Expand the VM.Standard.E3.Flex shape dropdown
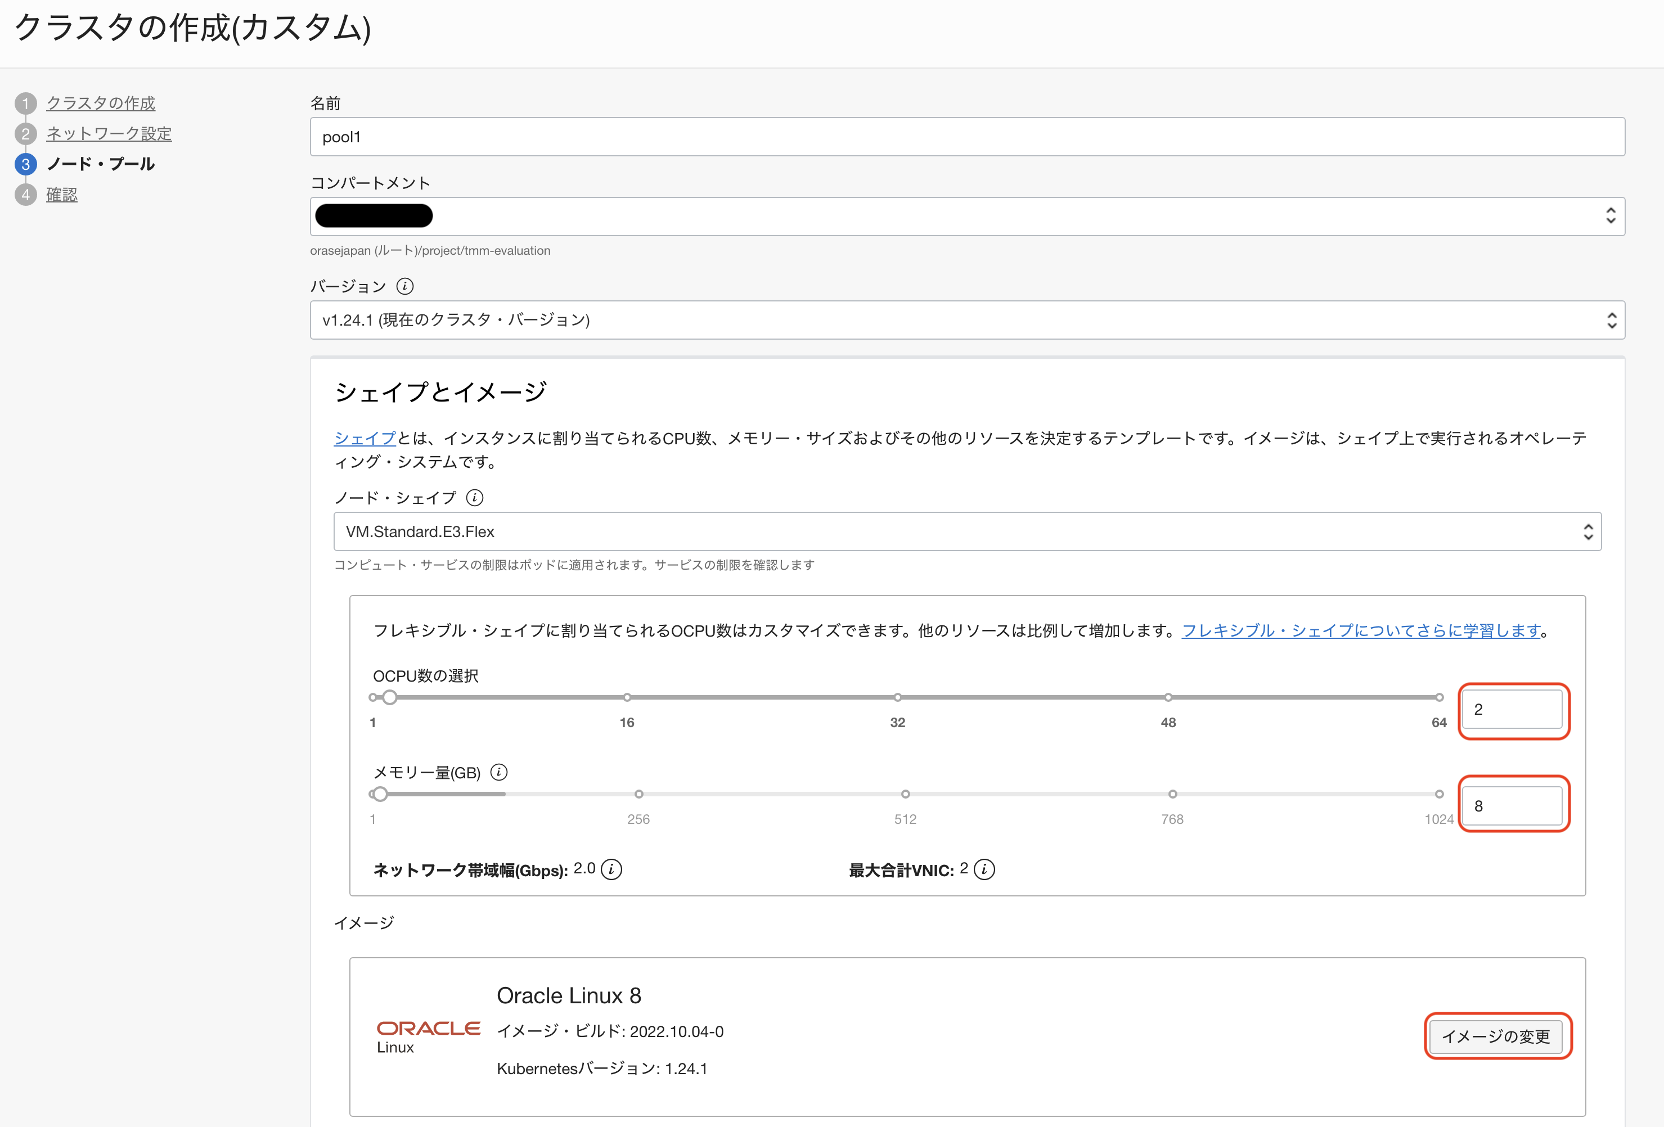Image resolution: width=1664 pixels, height=1127 pixels. pyautogui.click(x=966, y=531)
